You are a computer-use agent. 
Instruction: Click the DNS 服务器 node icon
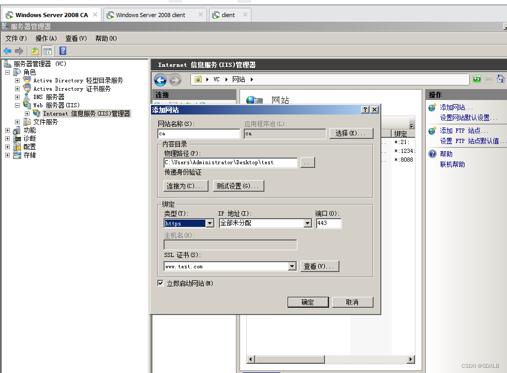pyautogui.click(x=27, y=97)
